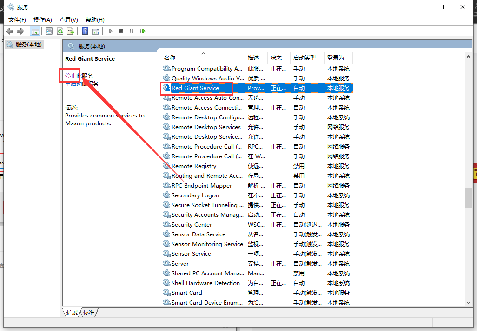Click the gear icon beside Security Center
Screen dimensions: 477x331
[166, 224]
